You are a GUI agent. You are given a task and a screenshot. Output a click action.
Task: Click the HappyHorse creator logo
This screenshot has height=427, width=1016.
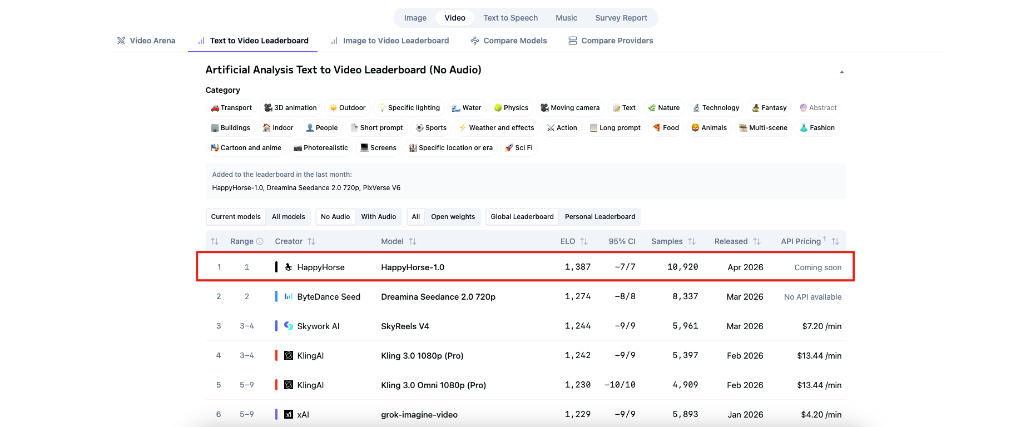pos(289,267)
